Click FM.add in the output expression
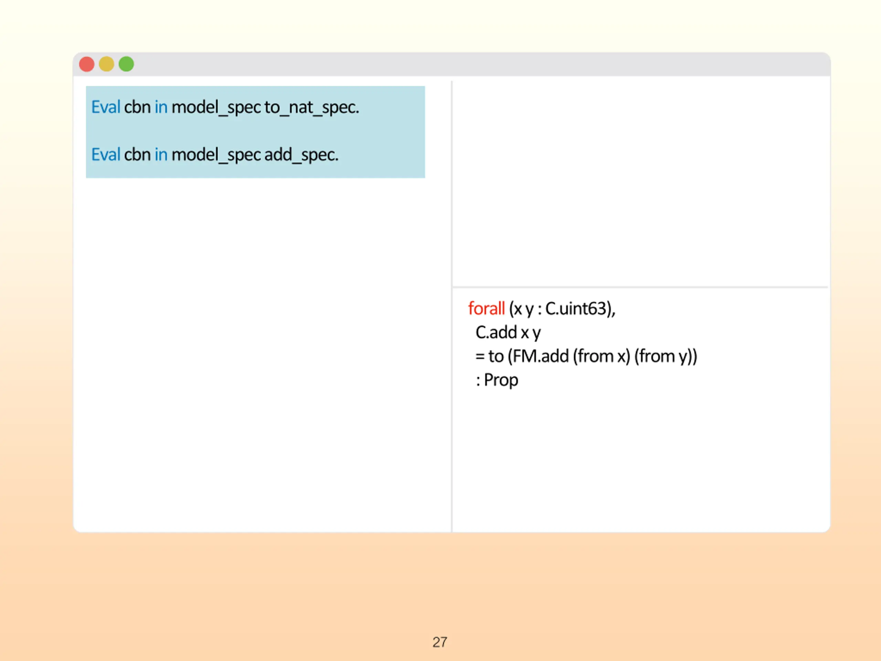The width and height of the screenshot is (881, 661). coord(540,356)
